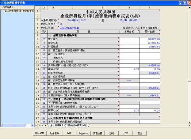Go to previous sheet navigation arrow
The height and width of the screenshot is (140, 191).
click(39, 125)
